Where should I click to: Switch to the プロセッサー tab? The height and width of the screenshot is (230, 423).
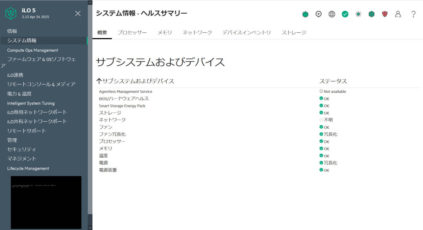[x=132, y=32]
